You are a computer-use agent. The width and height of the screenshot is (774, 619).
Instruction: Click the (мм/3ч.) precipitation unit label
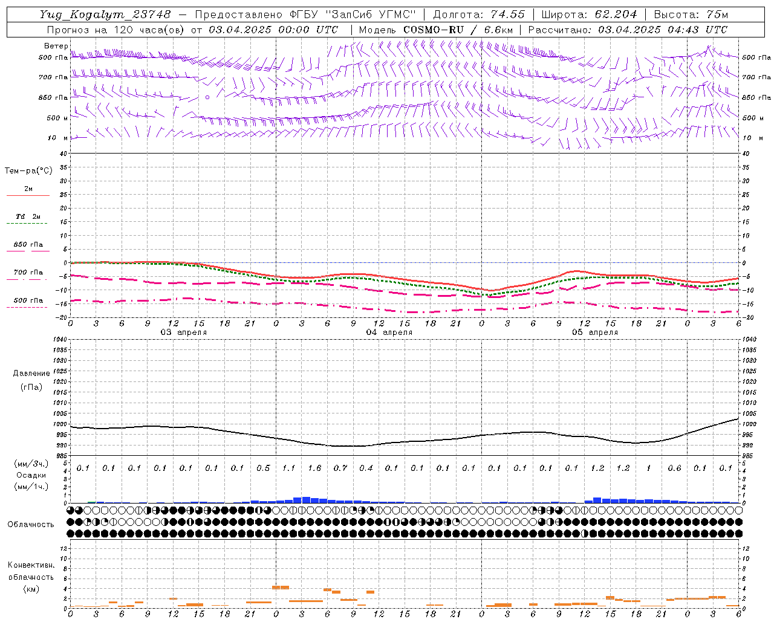[30, 464]
